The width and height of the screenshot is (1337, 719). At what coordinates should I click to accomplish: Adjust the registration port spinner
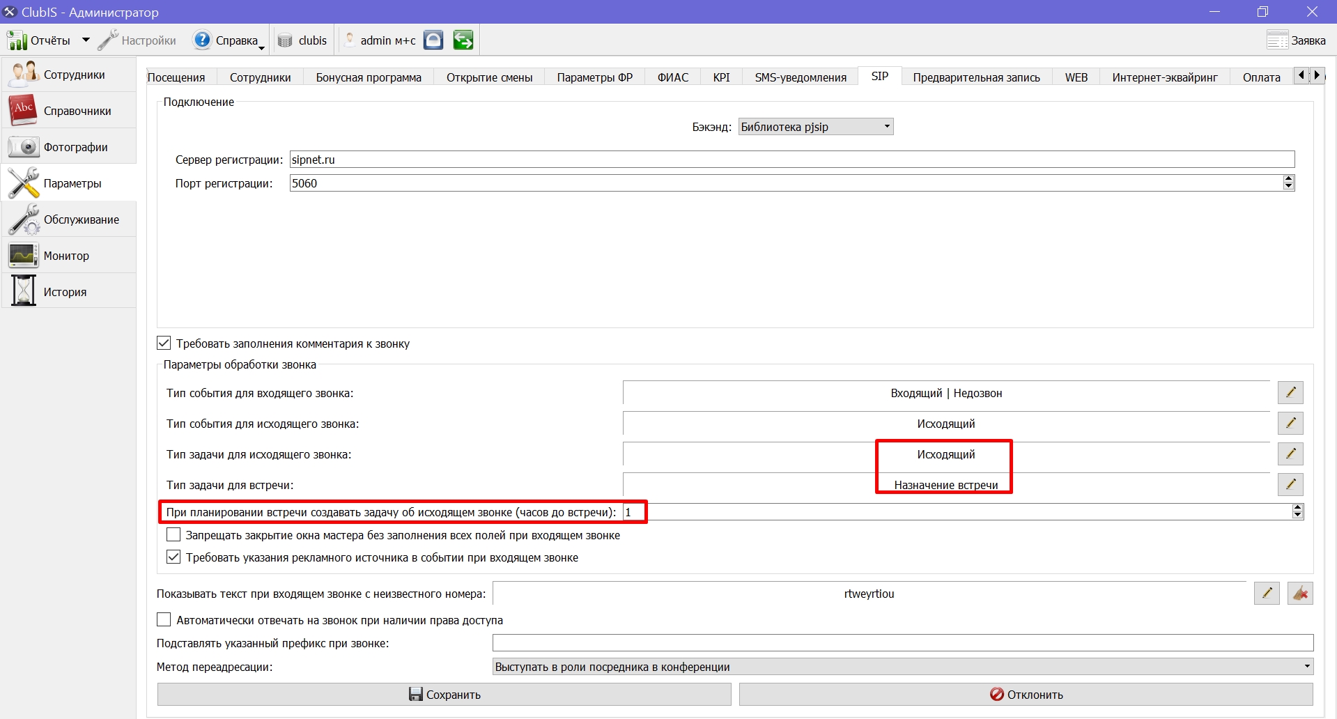point(1288,183)
